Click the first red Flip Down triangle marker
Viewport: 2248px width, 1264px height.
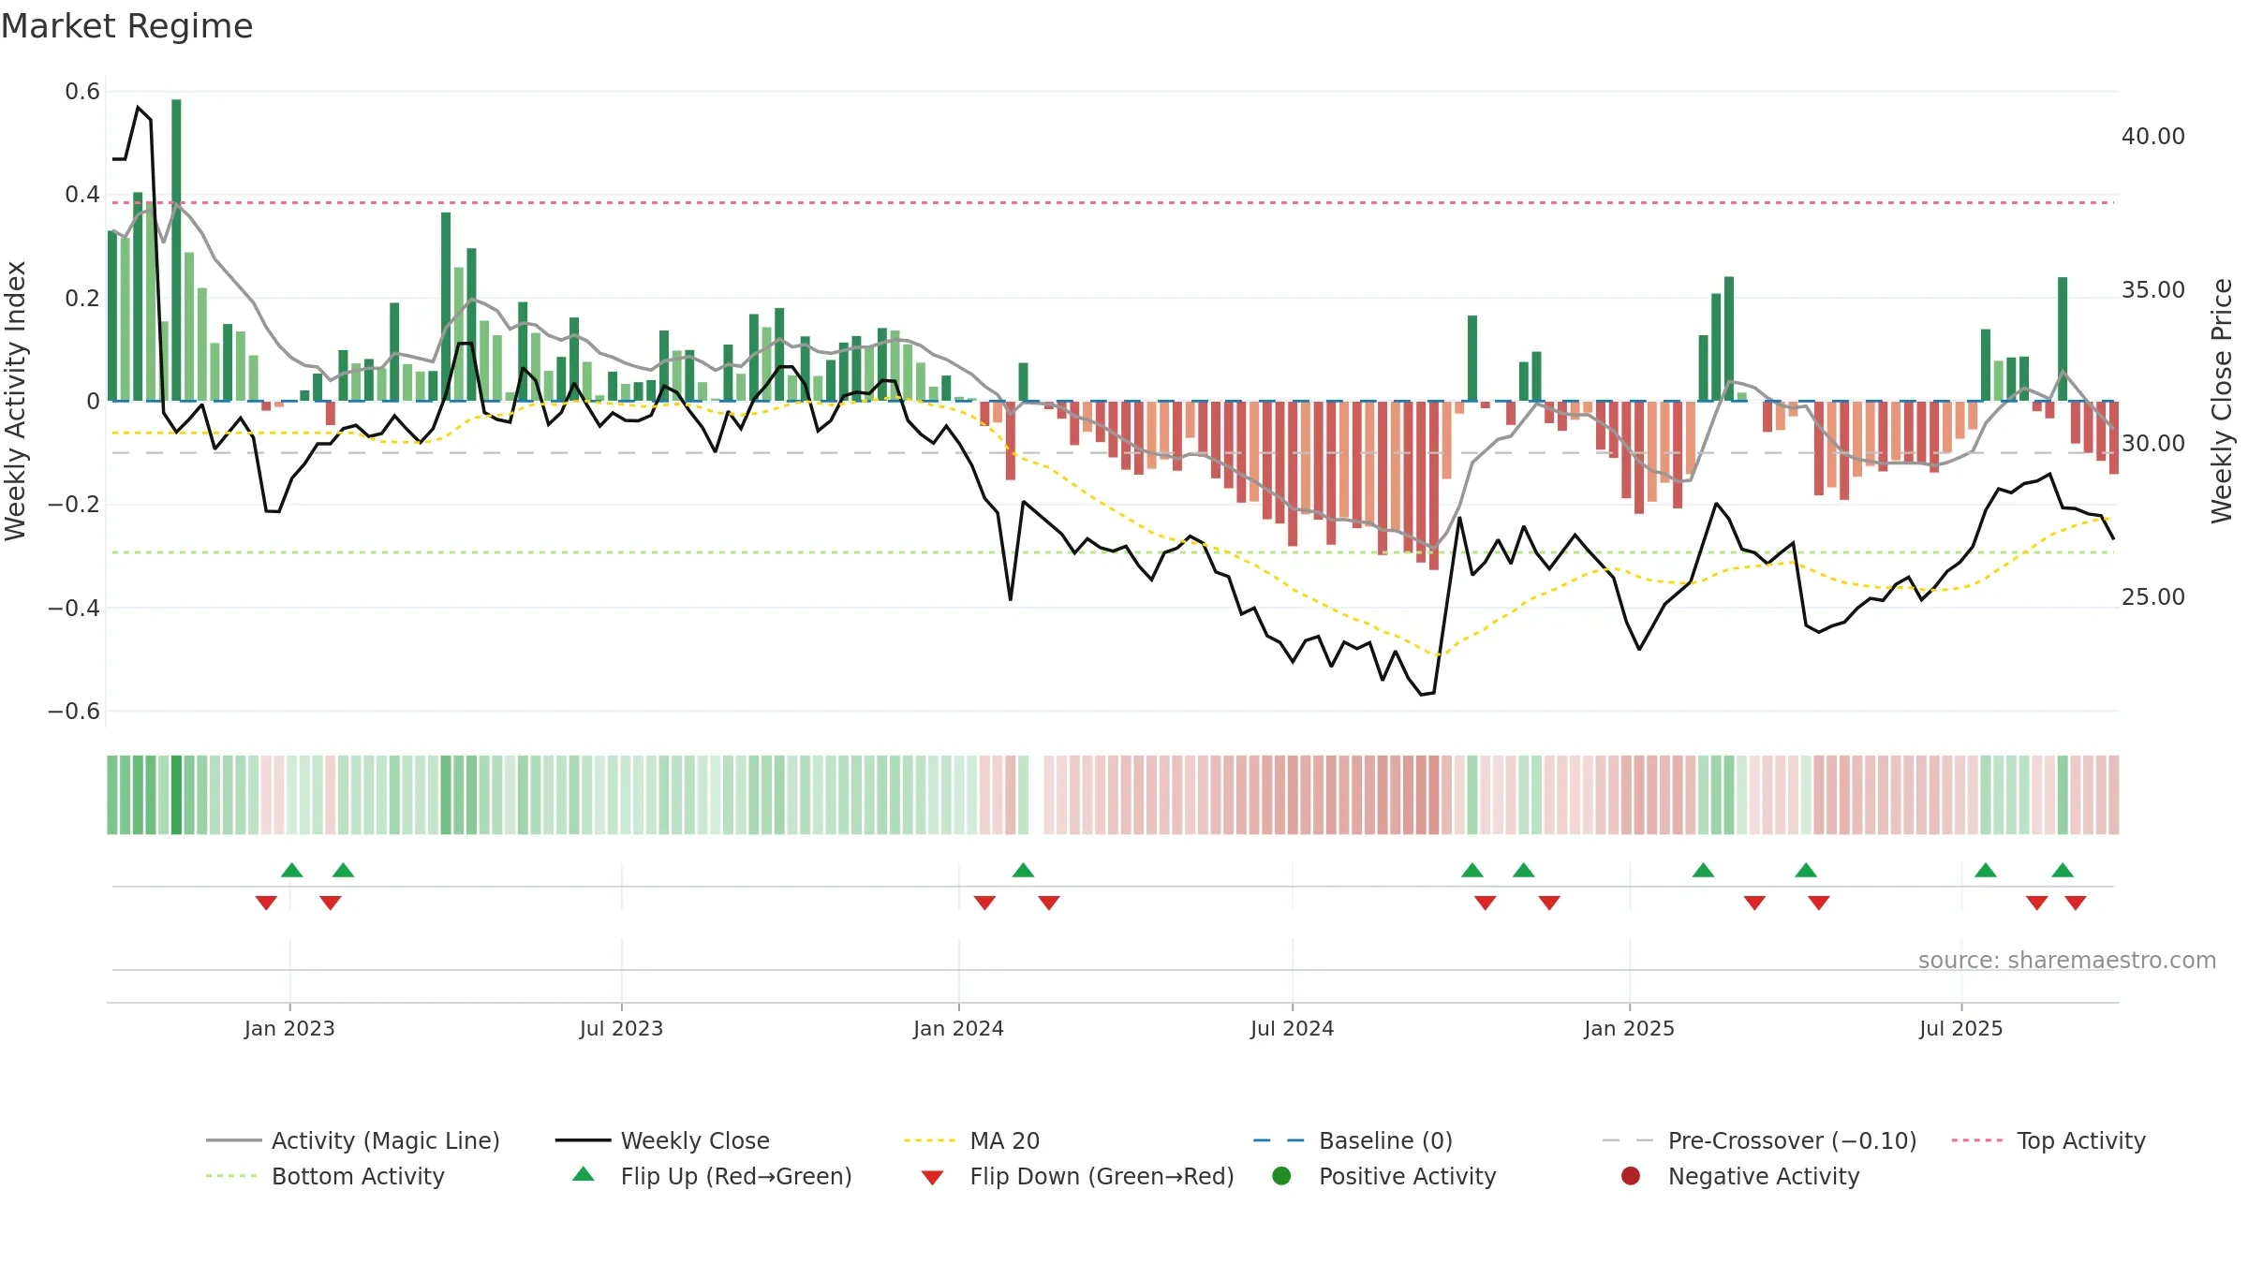266,903
